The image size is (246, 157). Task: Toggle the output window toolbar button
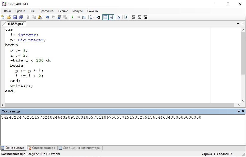105,17
